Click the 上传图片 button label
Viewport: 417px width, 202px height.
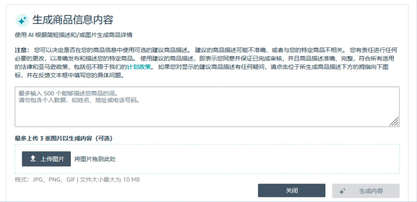coord(52,159)
